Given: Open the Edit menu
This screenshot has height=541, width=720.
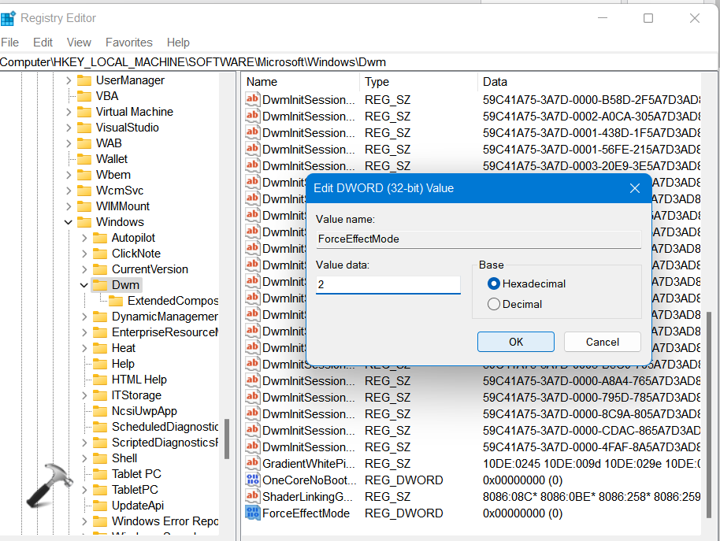Looking at the screenshot, I should click(x=43, y=43).
